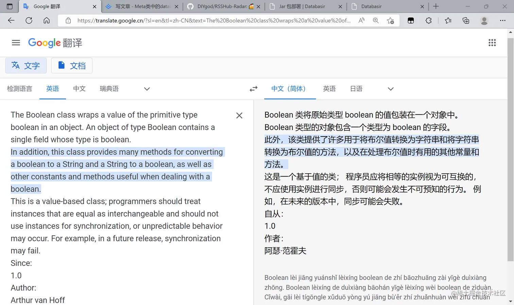Select the 文字 text translation mode
514x305 pixels.
tap(26, 66)
